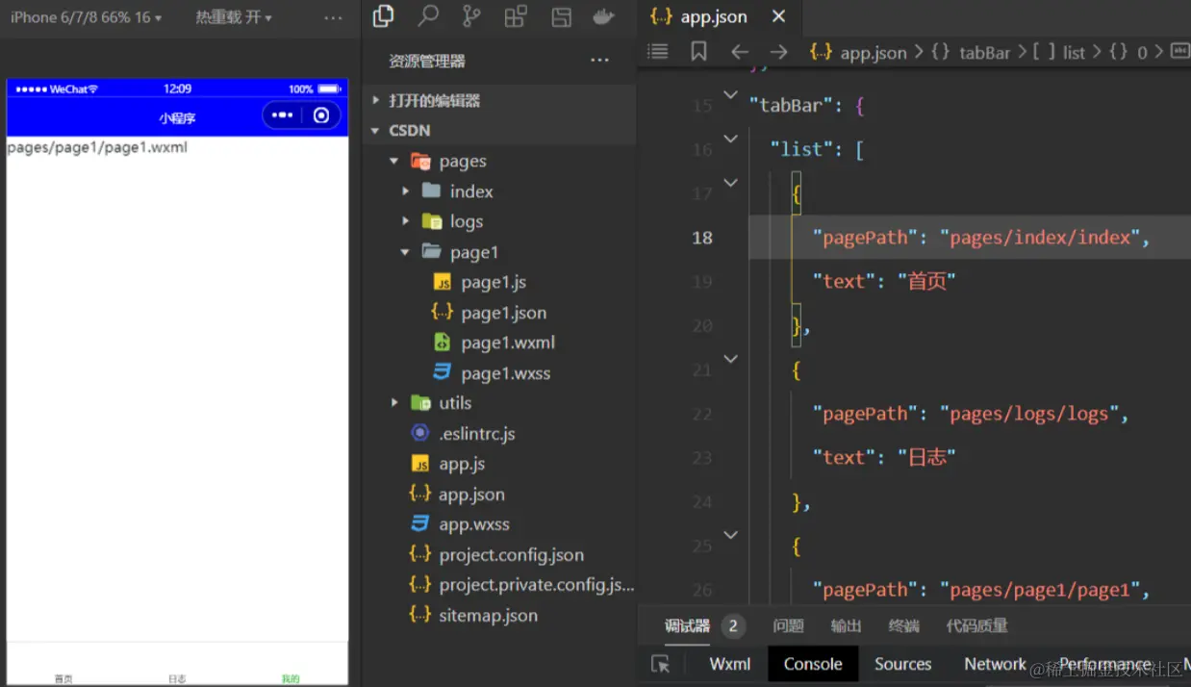
Task: Switch to the Sources devtools tab
Action: (x=902, y=664)
